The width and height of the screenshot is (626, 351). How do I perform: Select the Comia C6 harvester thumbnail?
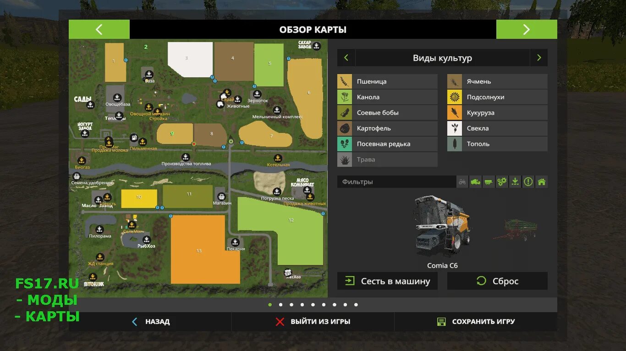442,226
